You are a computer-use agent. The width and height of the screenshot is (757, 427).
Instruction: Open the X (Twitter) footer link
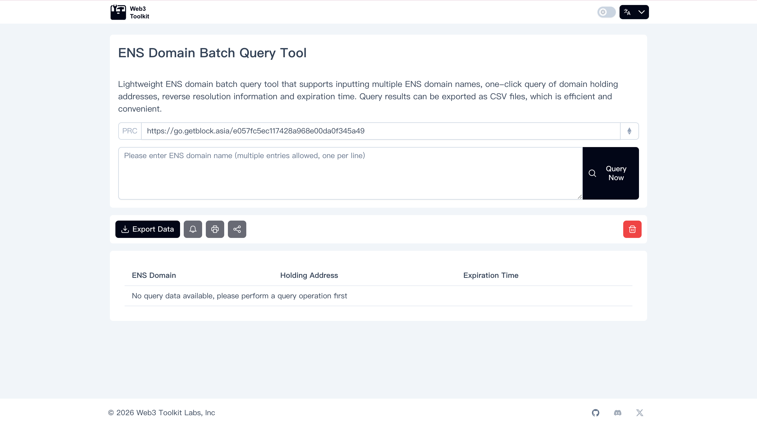coord(640,413)
